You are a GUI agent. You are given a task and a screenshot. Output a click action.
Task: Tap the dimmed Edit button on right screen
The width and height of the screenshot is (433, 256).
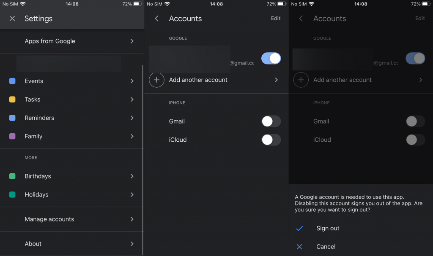(420, 18)
